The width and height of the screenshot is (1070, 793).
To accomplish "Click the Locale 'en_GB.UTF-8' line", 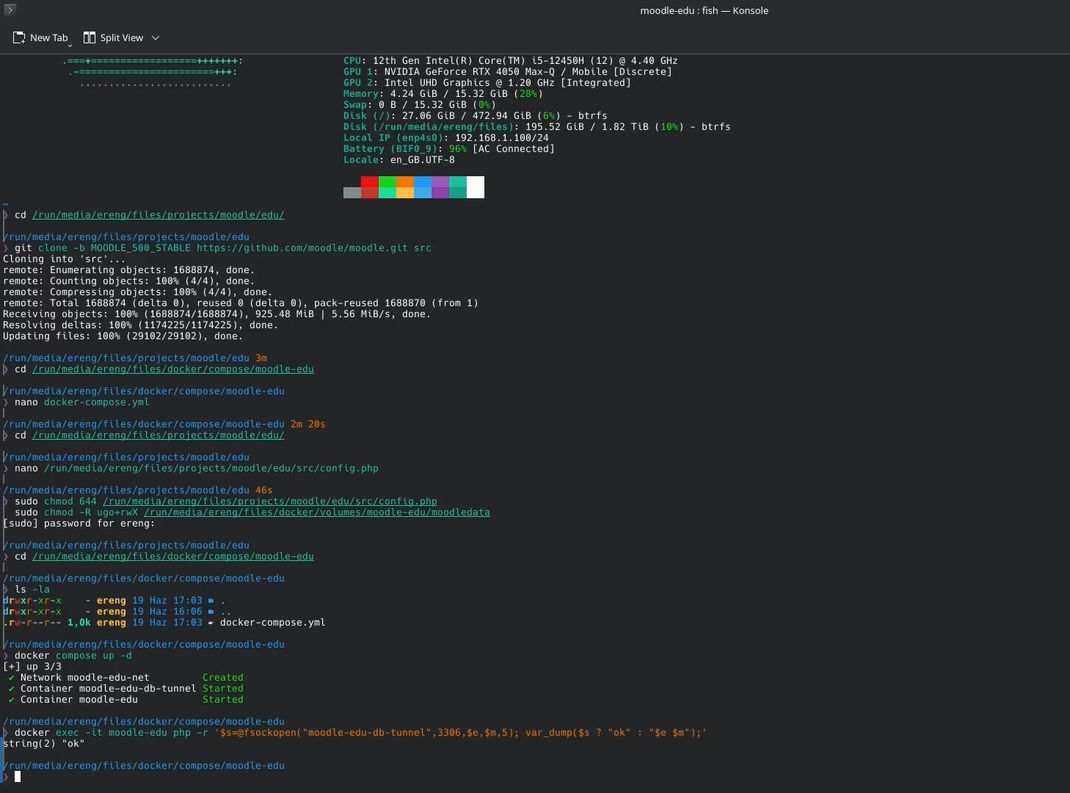I will pos(399,160).
